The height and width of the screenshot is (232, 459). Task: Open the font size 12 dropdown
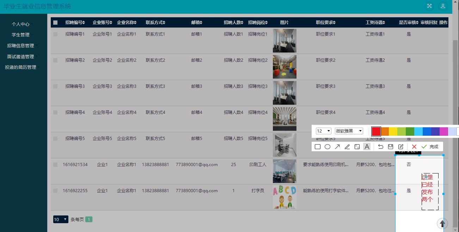point(323,131)
